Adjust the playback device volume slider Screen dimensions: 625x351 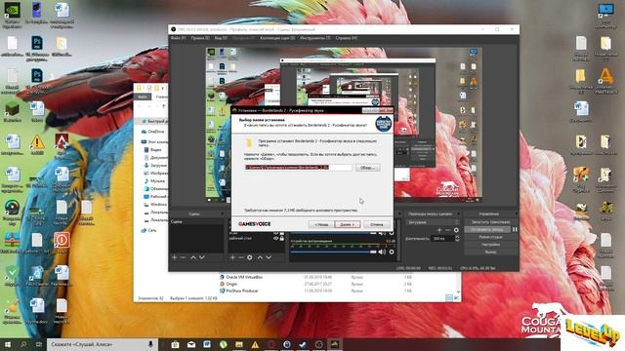[333, 252]
